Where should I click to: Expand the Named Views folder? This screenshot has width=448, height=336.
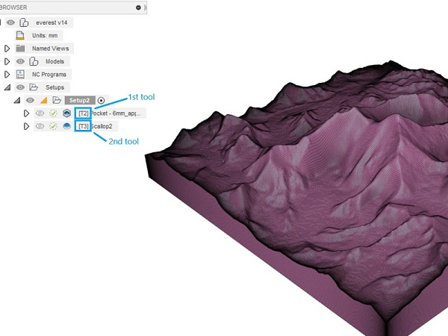7,49
